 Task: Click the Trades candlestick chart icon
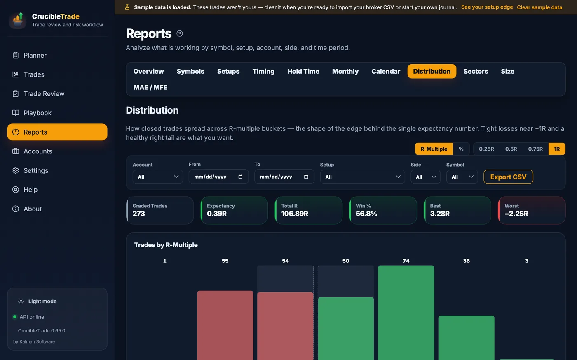[x=16, y=74]
